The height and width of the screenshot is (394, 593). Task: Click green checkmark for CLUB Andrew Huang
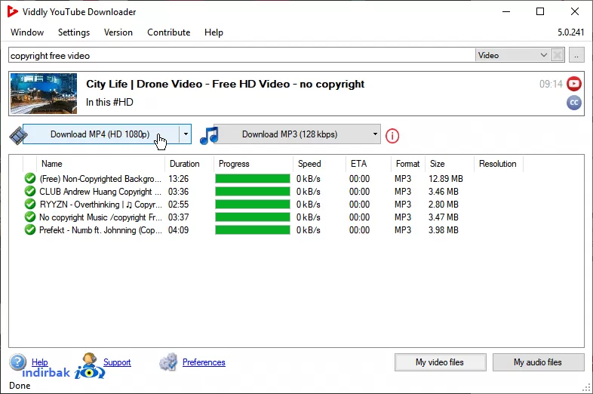pos(30,191)
